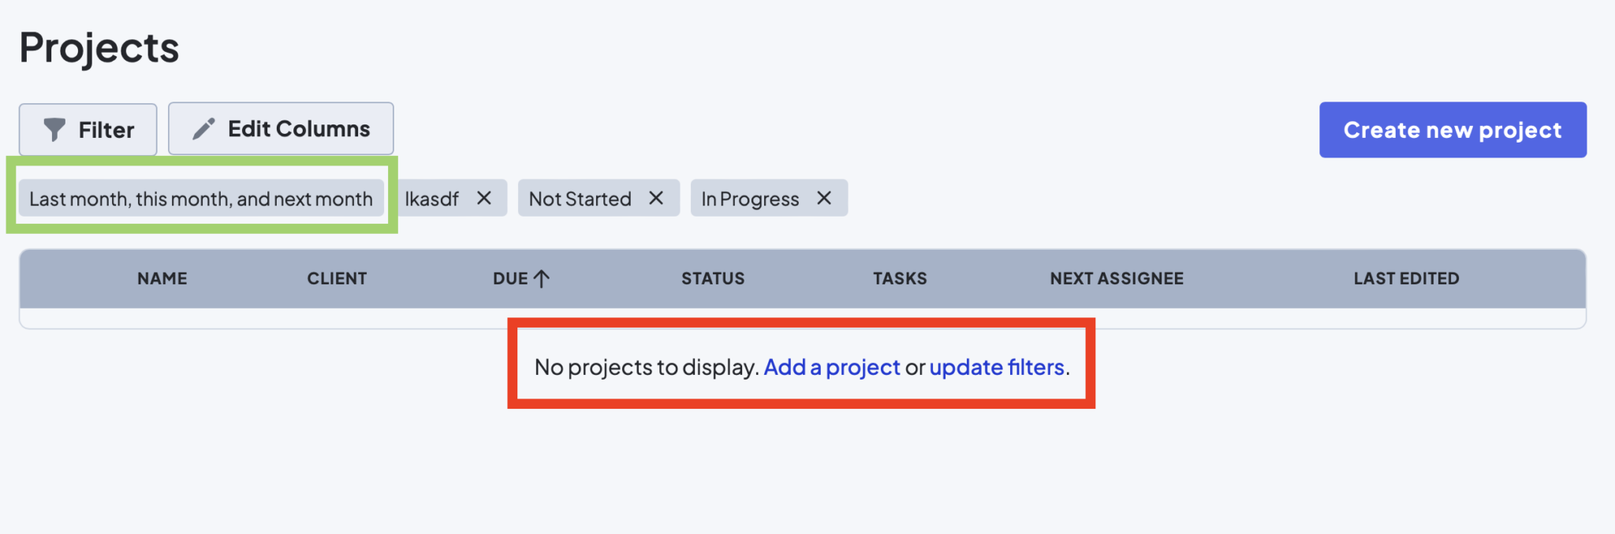Screen dimensions: 1615x534
Task: Click the sort arrow next to DUE
Action: [543, 277]
